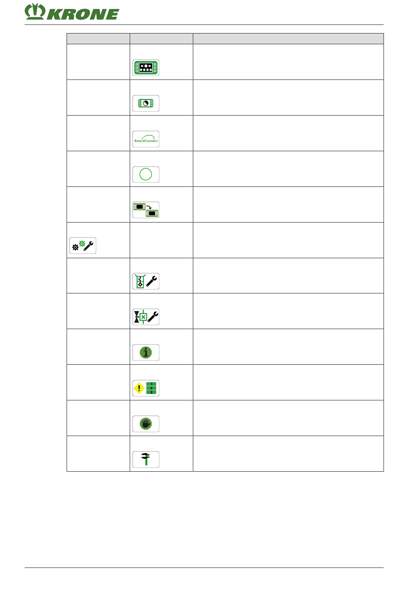
Task: Open the SmartConnect button
Action: (146, 139)
